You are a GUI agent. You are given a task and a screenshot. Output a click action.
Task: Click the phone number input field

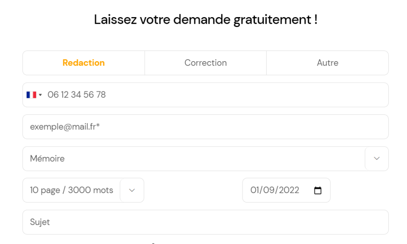click(159, 95)
